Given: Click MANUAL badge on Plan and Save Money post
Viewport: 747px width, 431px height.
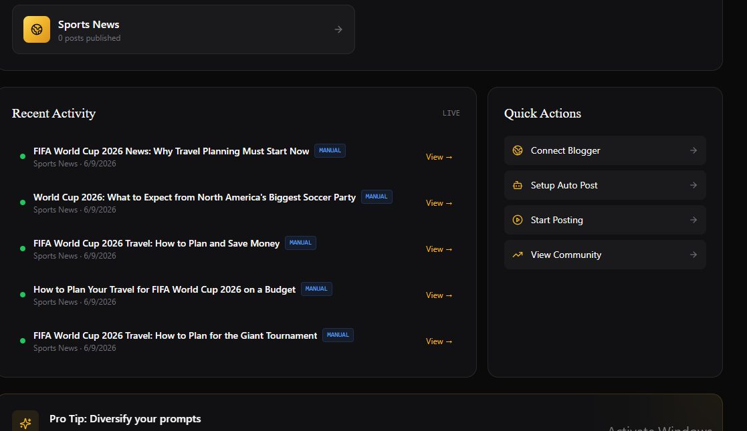Looking at the screenshot, I should click(300, 243).
